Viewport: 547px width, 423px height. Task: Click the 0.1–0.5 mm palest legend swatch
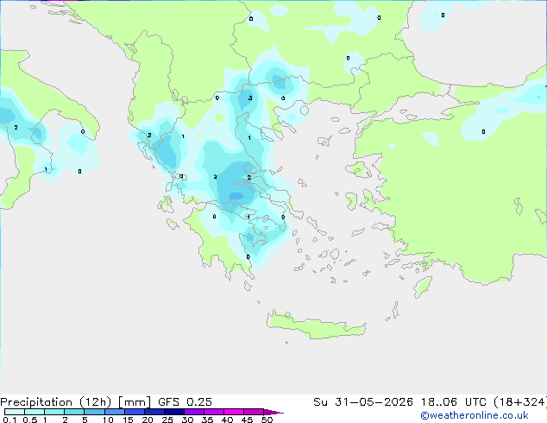tap(15, 412)
